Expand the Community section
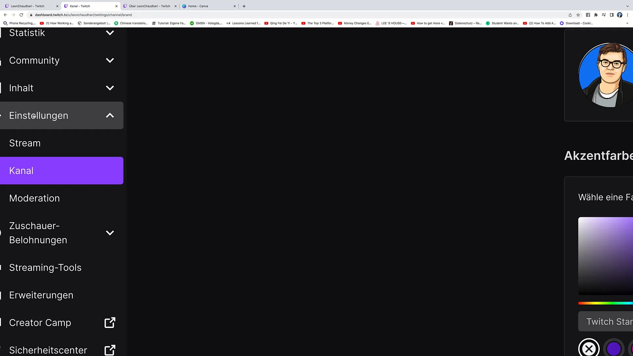The width and height of the screenshot is (633, 356). (61, 60)
